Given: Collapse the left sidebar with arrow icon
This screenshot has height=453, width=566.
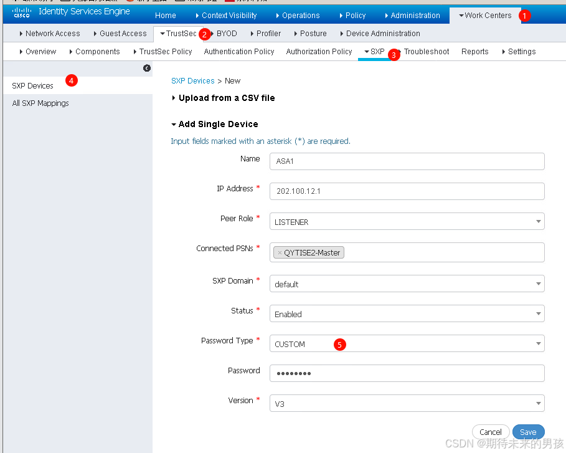Looking at the screenshot, I should tap(146, 68).
